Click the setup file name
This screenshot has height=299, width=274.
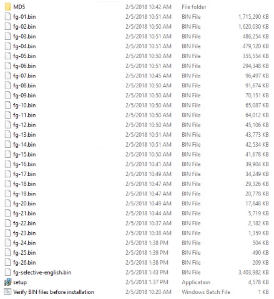pos(20,282)
